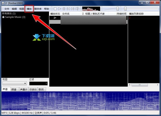Image resolution: width=161 pixels, height=116 pixels.
Task: Open the 编辑 menu
Action: click(x=14, y=9)
